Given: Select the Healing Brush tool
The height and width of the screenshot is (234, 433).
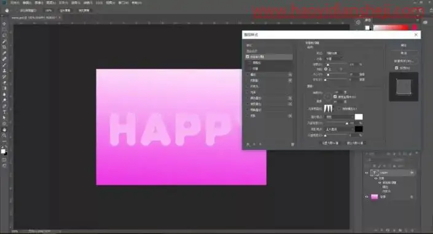Looking at the screenshot, I should coord(4,59).
